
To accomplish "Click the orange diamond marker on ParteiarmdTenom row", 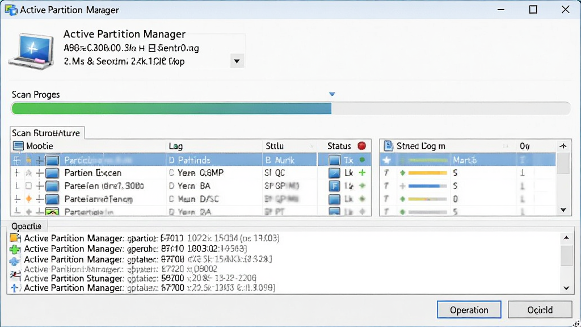I will [x=28, y=199].
